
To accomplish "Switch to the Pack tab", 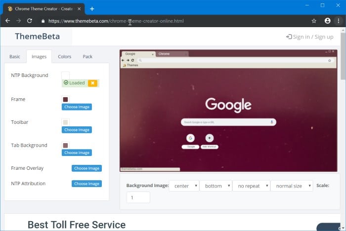I will coord(87,57).
